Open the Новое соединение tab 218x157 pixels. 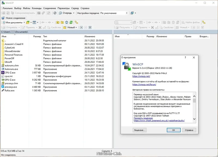[x=14, y=18]
